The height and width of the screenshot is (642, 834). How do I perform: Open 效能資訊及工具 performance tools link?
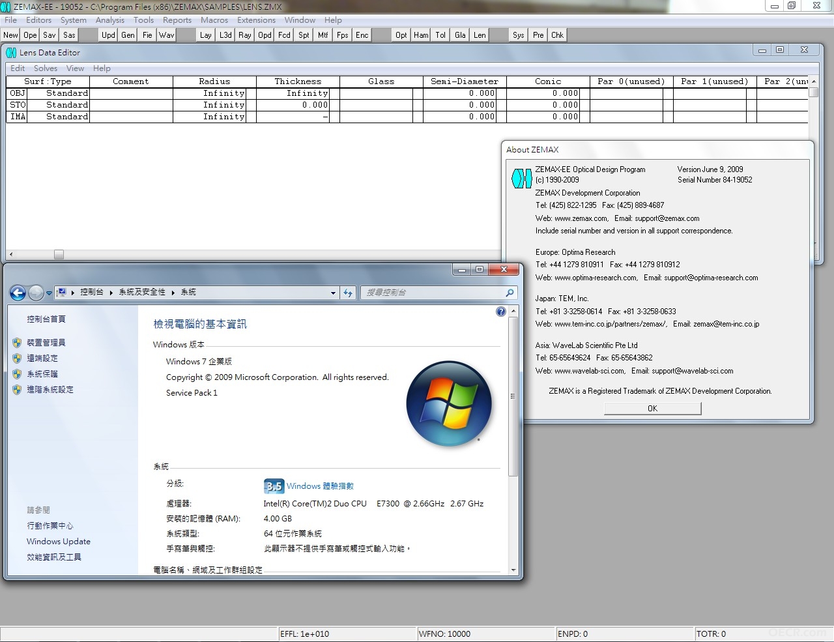click(54, 557)
